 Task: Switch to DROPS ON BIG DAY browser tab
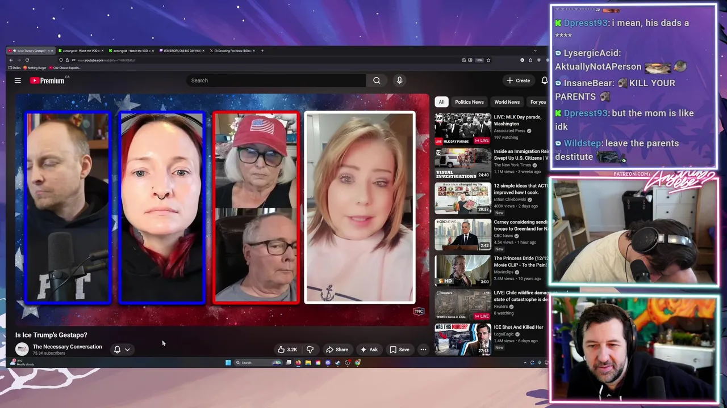pos(182,50)
